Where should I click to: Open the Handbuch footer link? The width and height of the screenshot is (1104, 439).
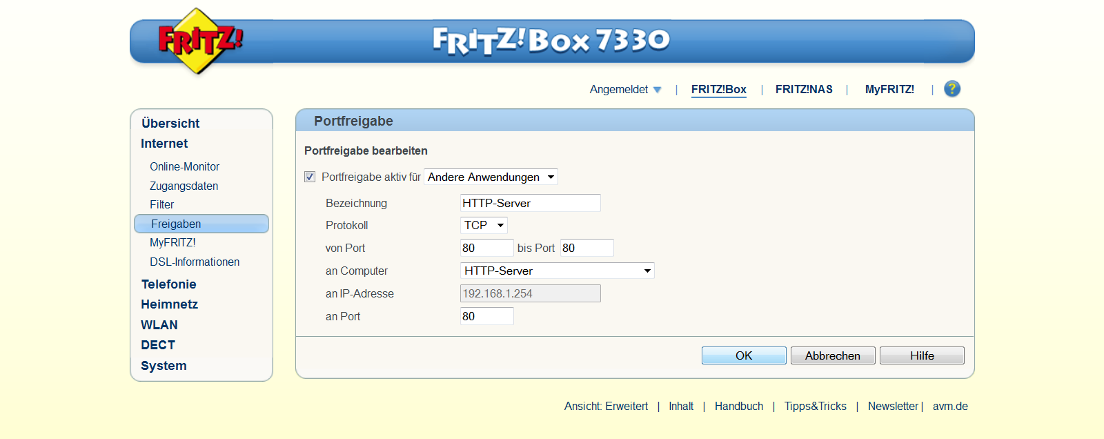(x=739, y=407)
